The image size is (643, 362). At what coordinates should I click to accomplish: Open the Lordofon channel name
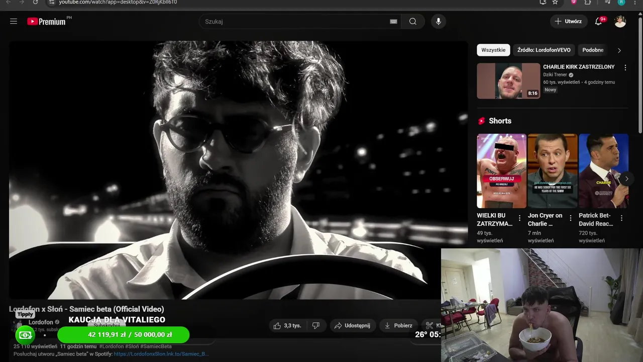tap(41, 322)
